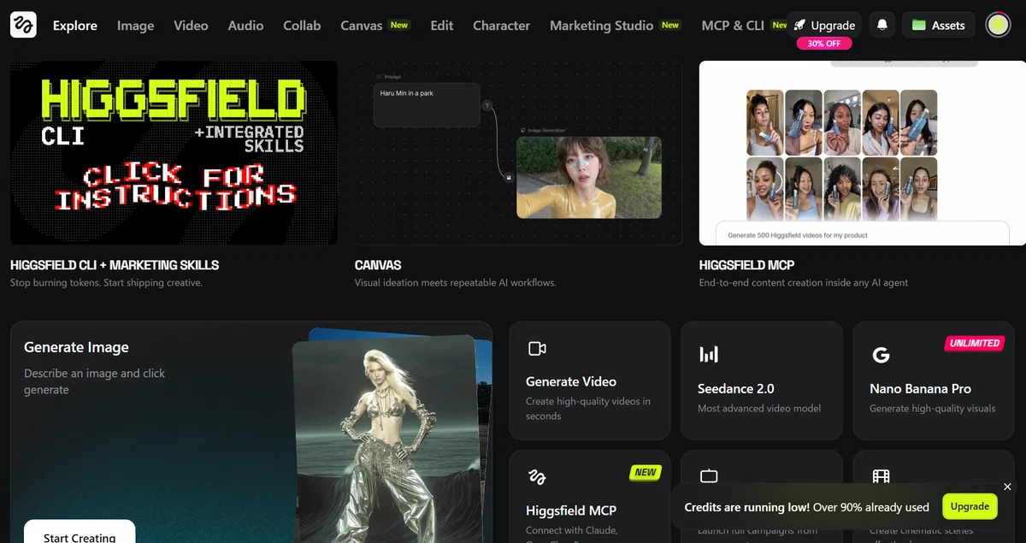The height and width of the screenshot is (543, 1026).
Task: Click the film strip icon card
Action: point(881,476)
